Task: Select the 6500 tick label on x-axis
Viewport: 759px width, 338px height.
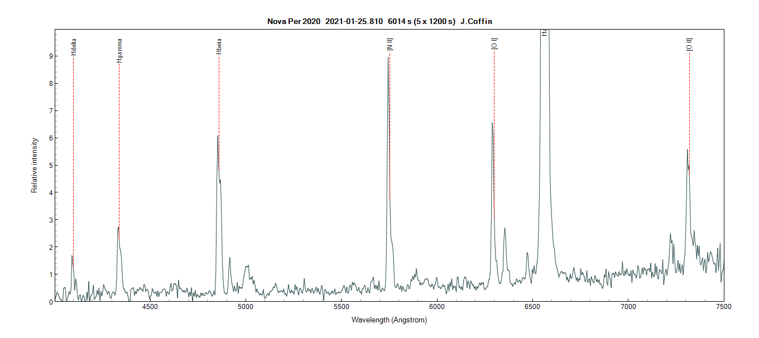Action: click(x=532, y=307)
